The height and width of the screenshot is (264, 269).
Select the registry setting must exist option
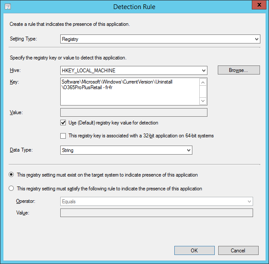click(x=11, y=175)
